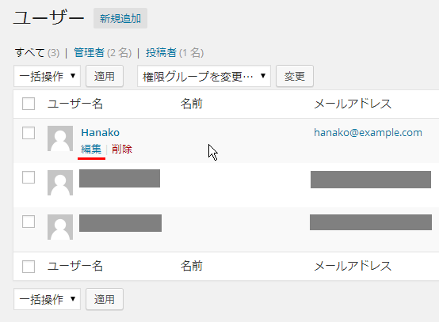Open the top 一括操作 bulk actions dropdown
The image size is (439, 322).
tap(47, 76)
